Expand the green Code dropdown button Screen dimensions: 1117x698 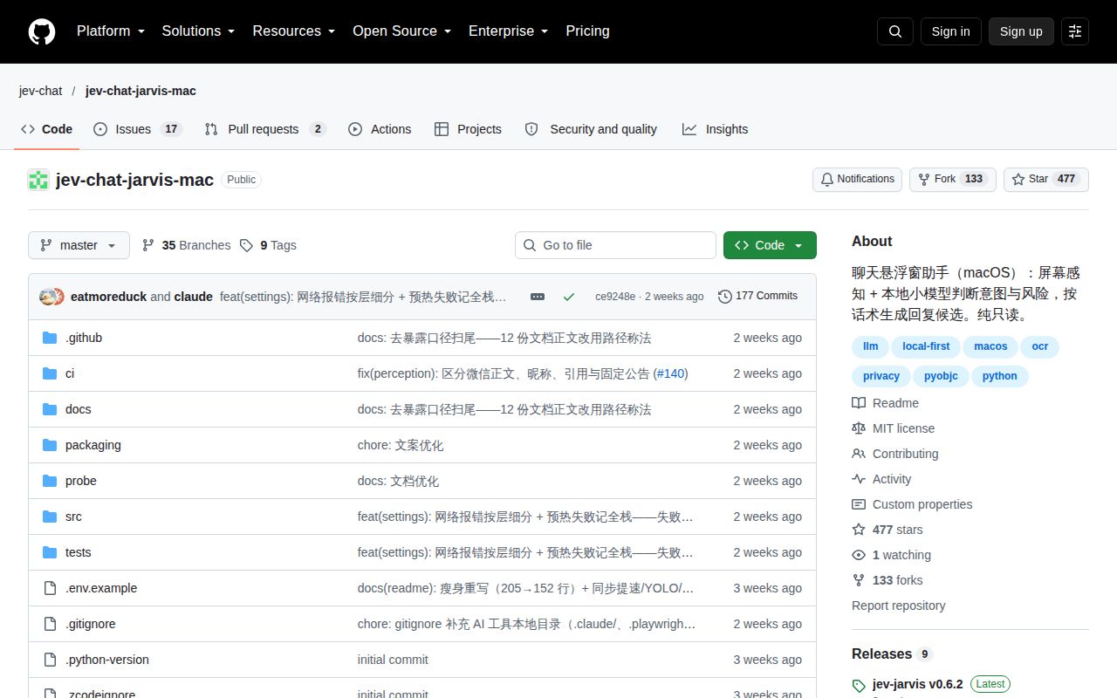(770, 245)
